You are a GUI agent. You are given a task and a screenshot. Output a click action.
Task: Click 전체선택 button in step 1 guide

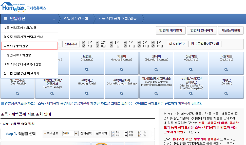point(86,133)
